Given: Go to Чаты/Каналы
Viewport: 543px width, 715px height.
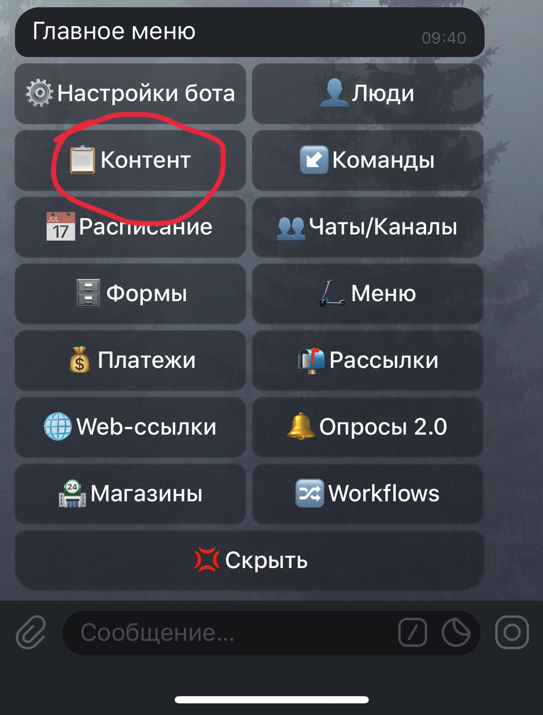Looking at the screenshot, I should (368, 227).
